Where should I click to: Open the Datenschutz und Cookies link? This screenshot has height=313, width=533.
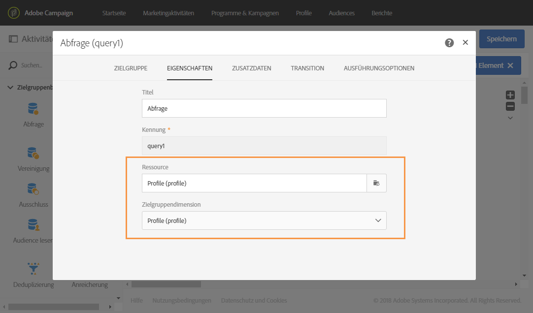coord(254,300)
